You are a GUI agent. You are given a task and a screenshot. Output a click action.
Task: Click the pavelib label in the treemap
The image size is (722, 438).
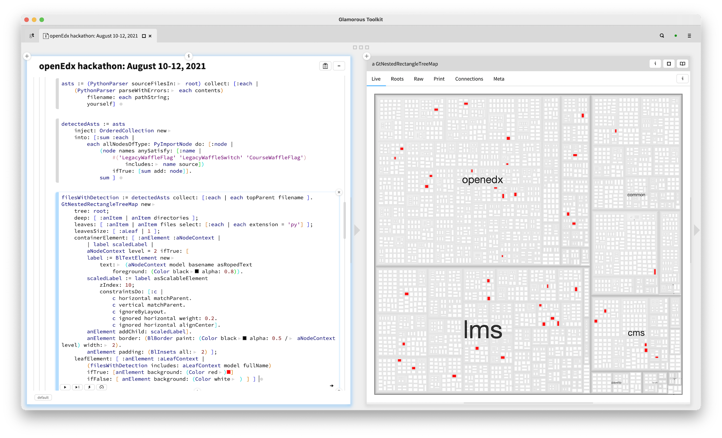(x=616, y=382)
